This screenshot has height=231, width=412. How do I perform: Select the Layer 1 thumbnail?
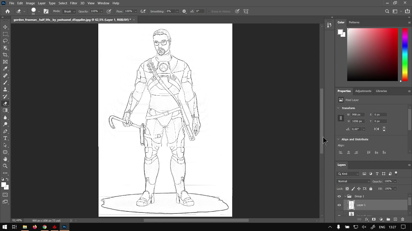click(x=351, y=205)
